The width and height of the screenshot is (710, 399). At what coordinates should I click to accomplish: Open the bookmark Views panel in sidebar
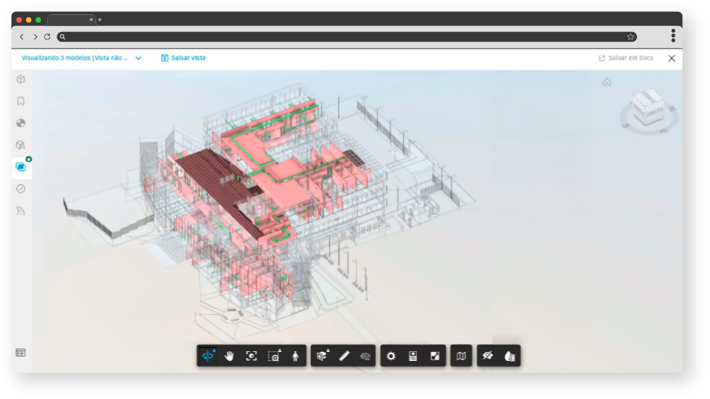point(21,101)
